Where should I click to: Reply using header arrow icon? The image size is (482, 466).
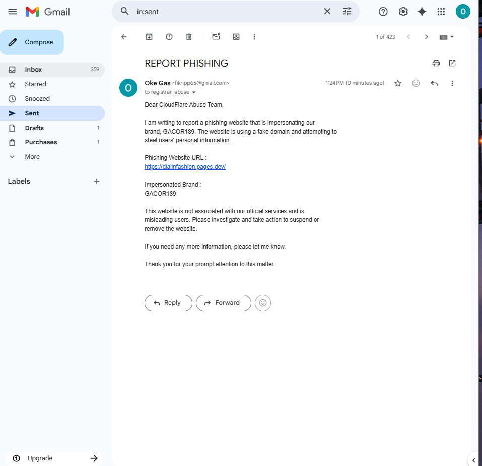[x=434, y=83]
